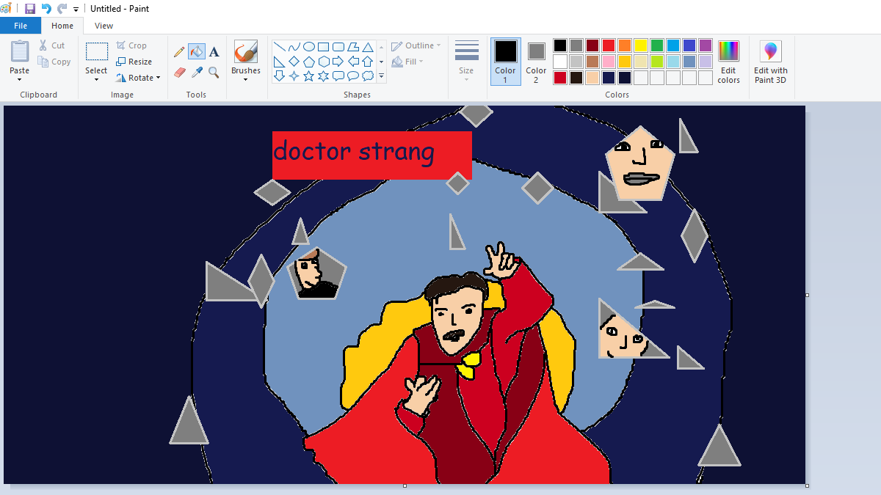Choose the Pentagon shape
The width and height of the screenshot is (881, 495).
(x=309, y=61)
